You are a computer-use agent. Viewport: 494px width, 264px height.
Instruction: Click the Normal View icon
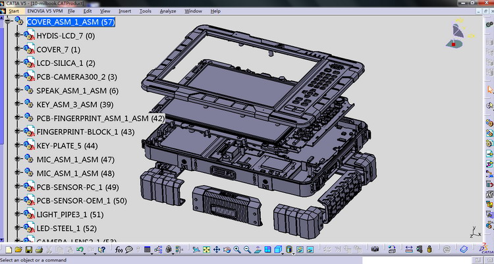coord(258,250)
